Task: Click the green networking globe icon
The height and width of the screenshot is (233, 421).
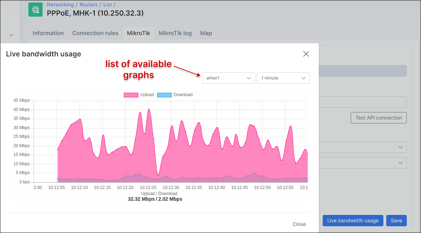Action: pos(35,10)
